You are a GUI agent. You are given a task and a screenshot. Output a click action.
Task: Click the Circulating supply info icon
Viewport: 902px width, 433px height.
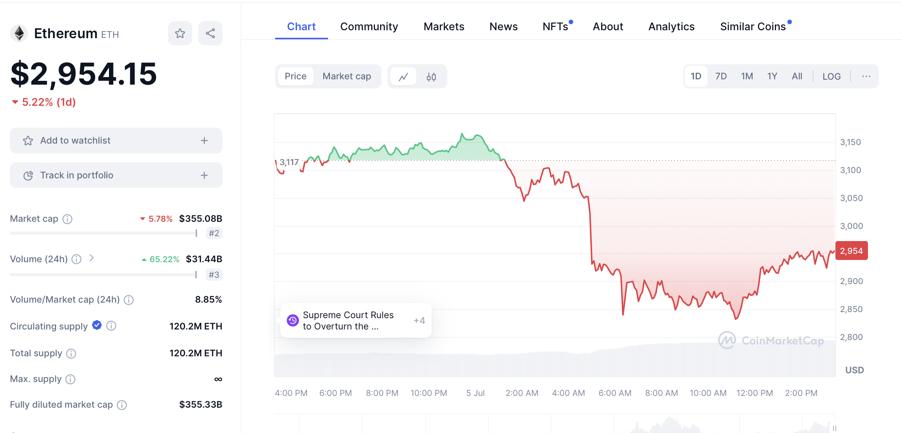[x=111, y=326]
